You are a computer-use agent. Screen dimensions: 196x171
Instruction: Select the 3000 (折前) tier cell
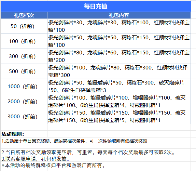tap(24, 116)
